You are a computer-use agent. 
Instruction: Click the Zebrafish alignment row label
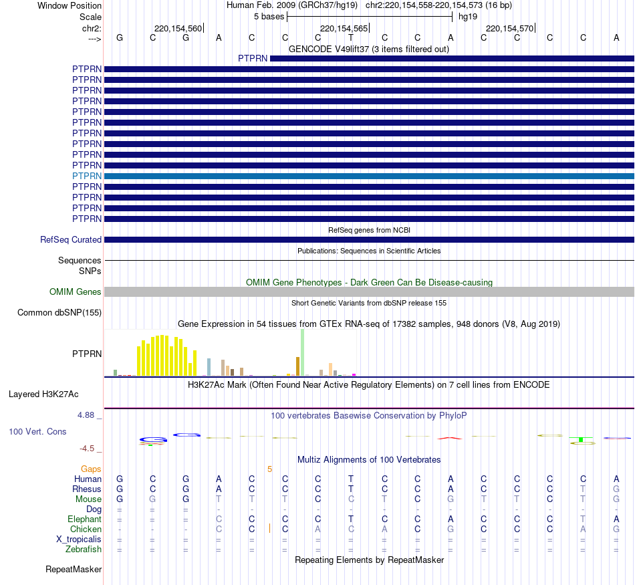(84, 550)
